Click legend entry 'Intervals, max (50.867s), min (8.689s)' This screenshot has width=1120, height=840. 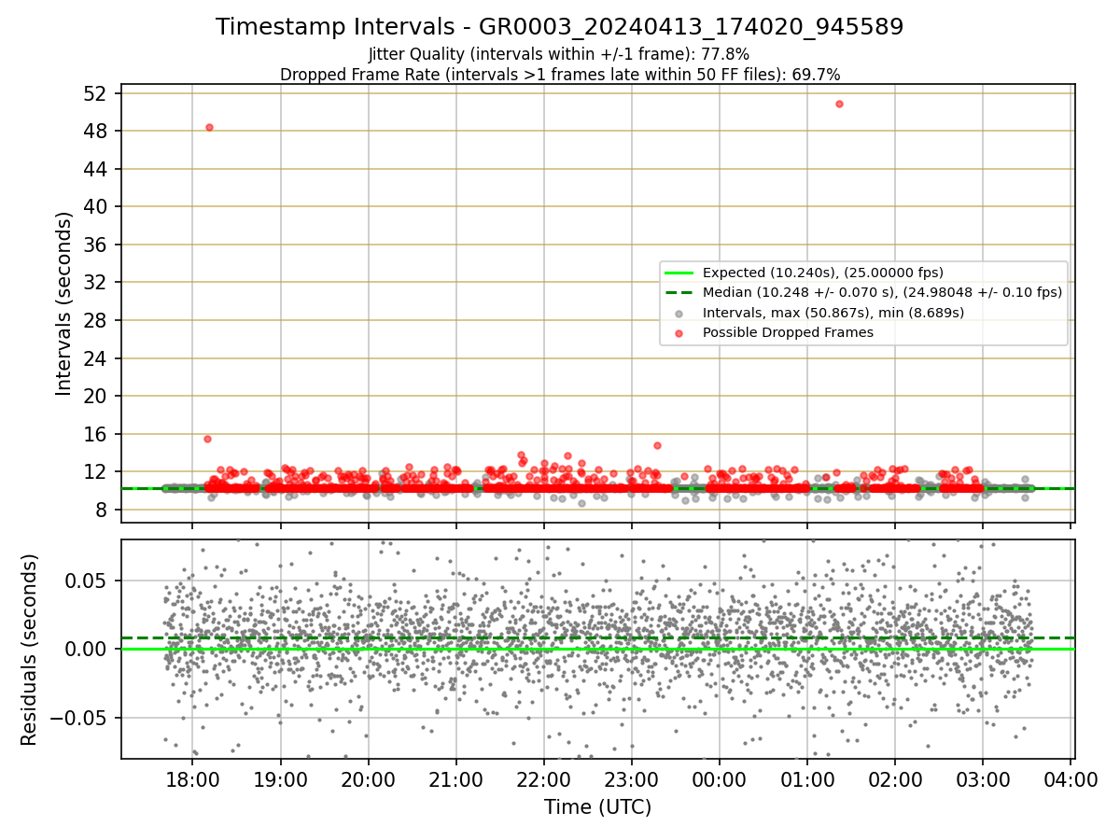point(833,313)
